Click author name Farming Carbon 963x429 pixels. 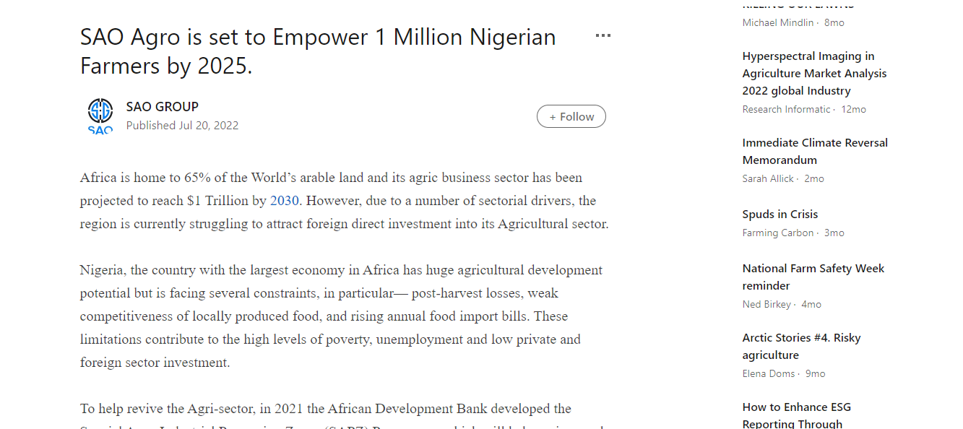coord(778,233)
